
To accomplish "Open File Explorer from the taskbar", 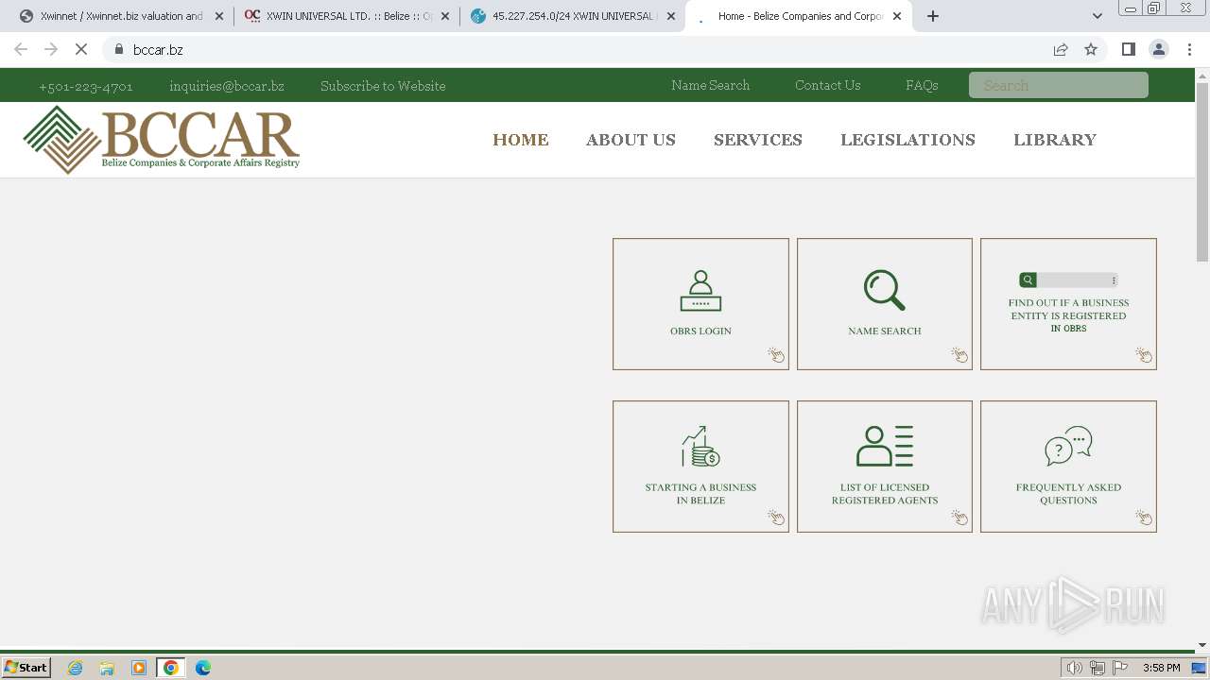I will (x=107, y=668).
